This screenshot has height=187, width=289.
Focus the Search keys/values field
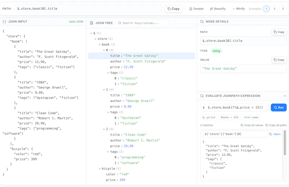[142, 23]
